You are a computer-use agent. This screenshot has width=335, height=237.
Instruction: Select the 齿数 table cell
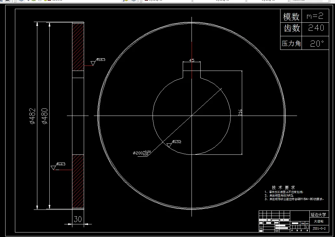coord(291,29)
